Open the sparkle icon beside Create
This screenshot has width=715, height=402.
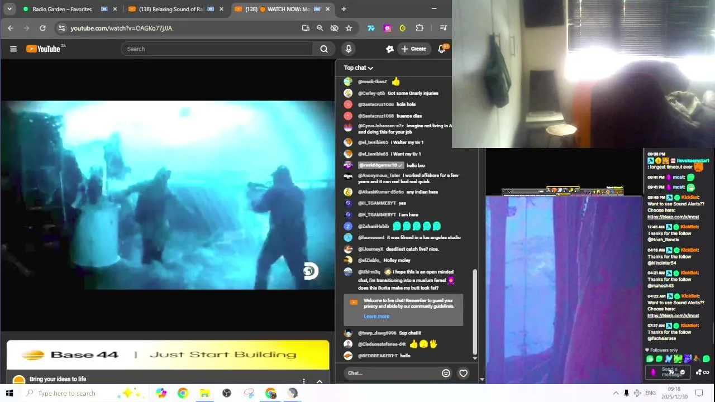tap(390, 49)
